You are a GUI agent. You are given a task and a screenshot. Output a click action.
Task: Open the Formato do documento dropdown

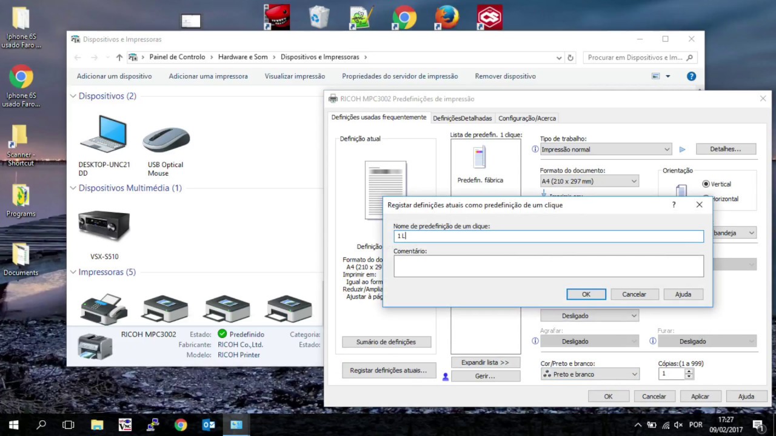point(589,181)
